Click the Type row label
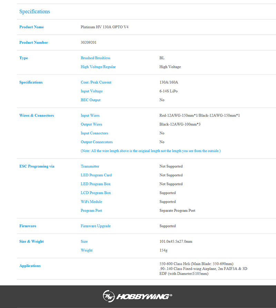Screen dimensions: 276x308 pos(23,58)
